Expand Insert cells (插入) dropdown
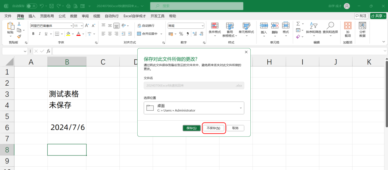The image size is (388, 170). (x=264, y=36)
